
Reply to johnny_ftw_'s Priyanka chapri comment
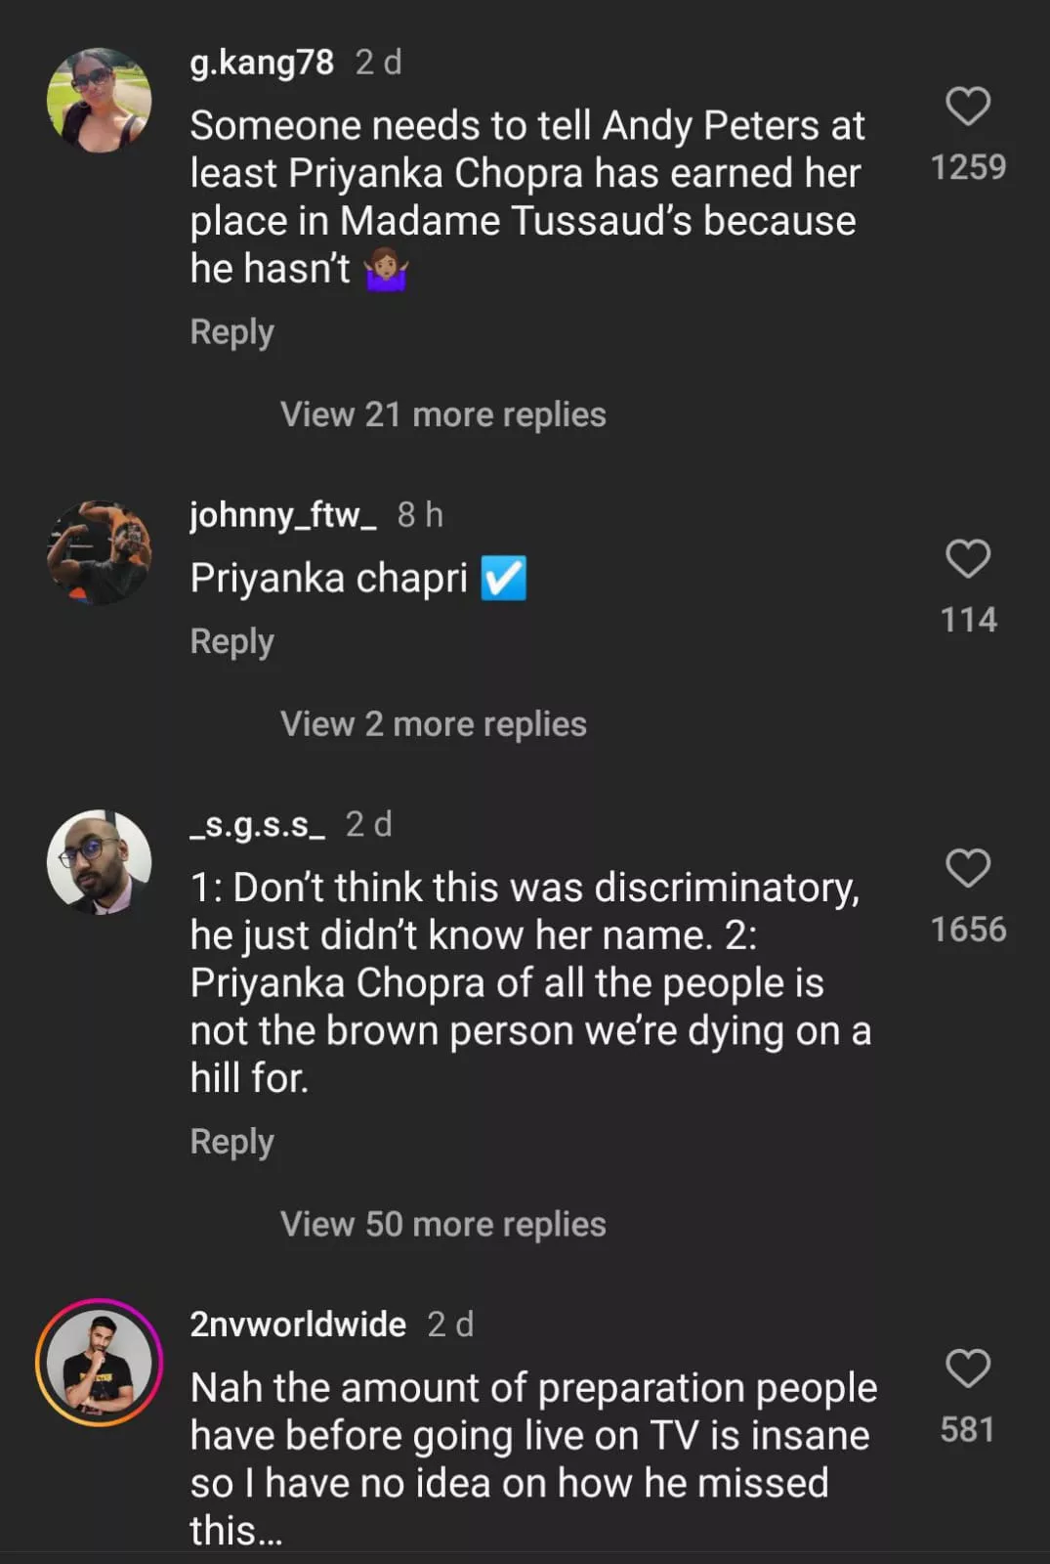click(x=231, y=642)
